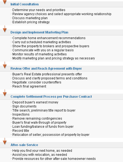Select the After-sale Service heading

click(x=24, y=145)
